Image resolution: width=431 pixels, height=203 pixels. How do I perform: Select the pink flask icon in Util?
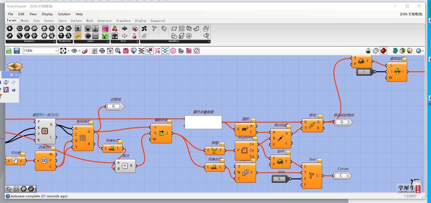coord(134,36)
